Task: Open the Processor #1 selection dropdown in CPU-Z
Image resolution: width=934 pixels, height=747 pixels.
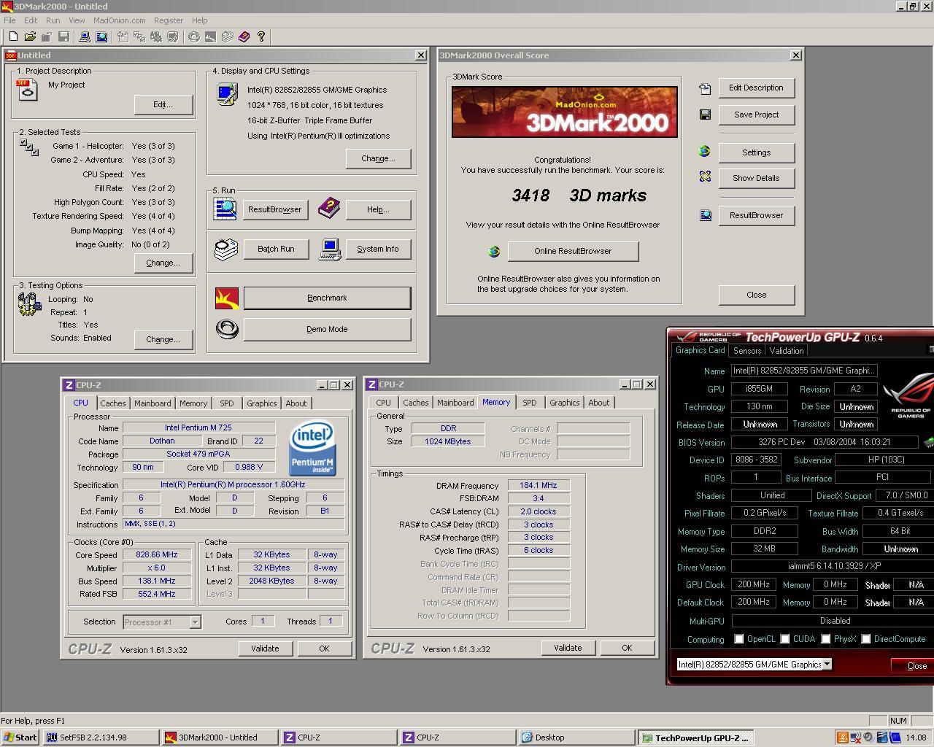Action: (195, 622)
